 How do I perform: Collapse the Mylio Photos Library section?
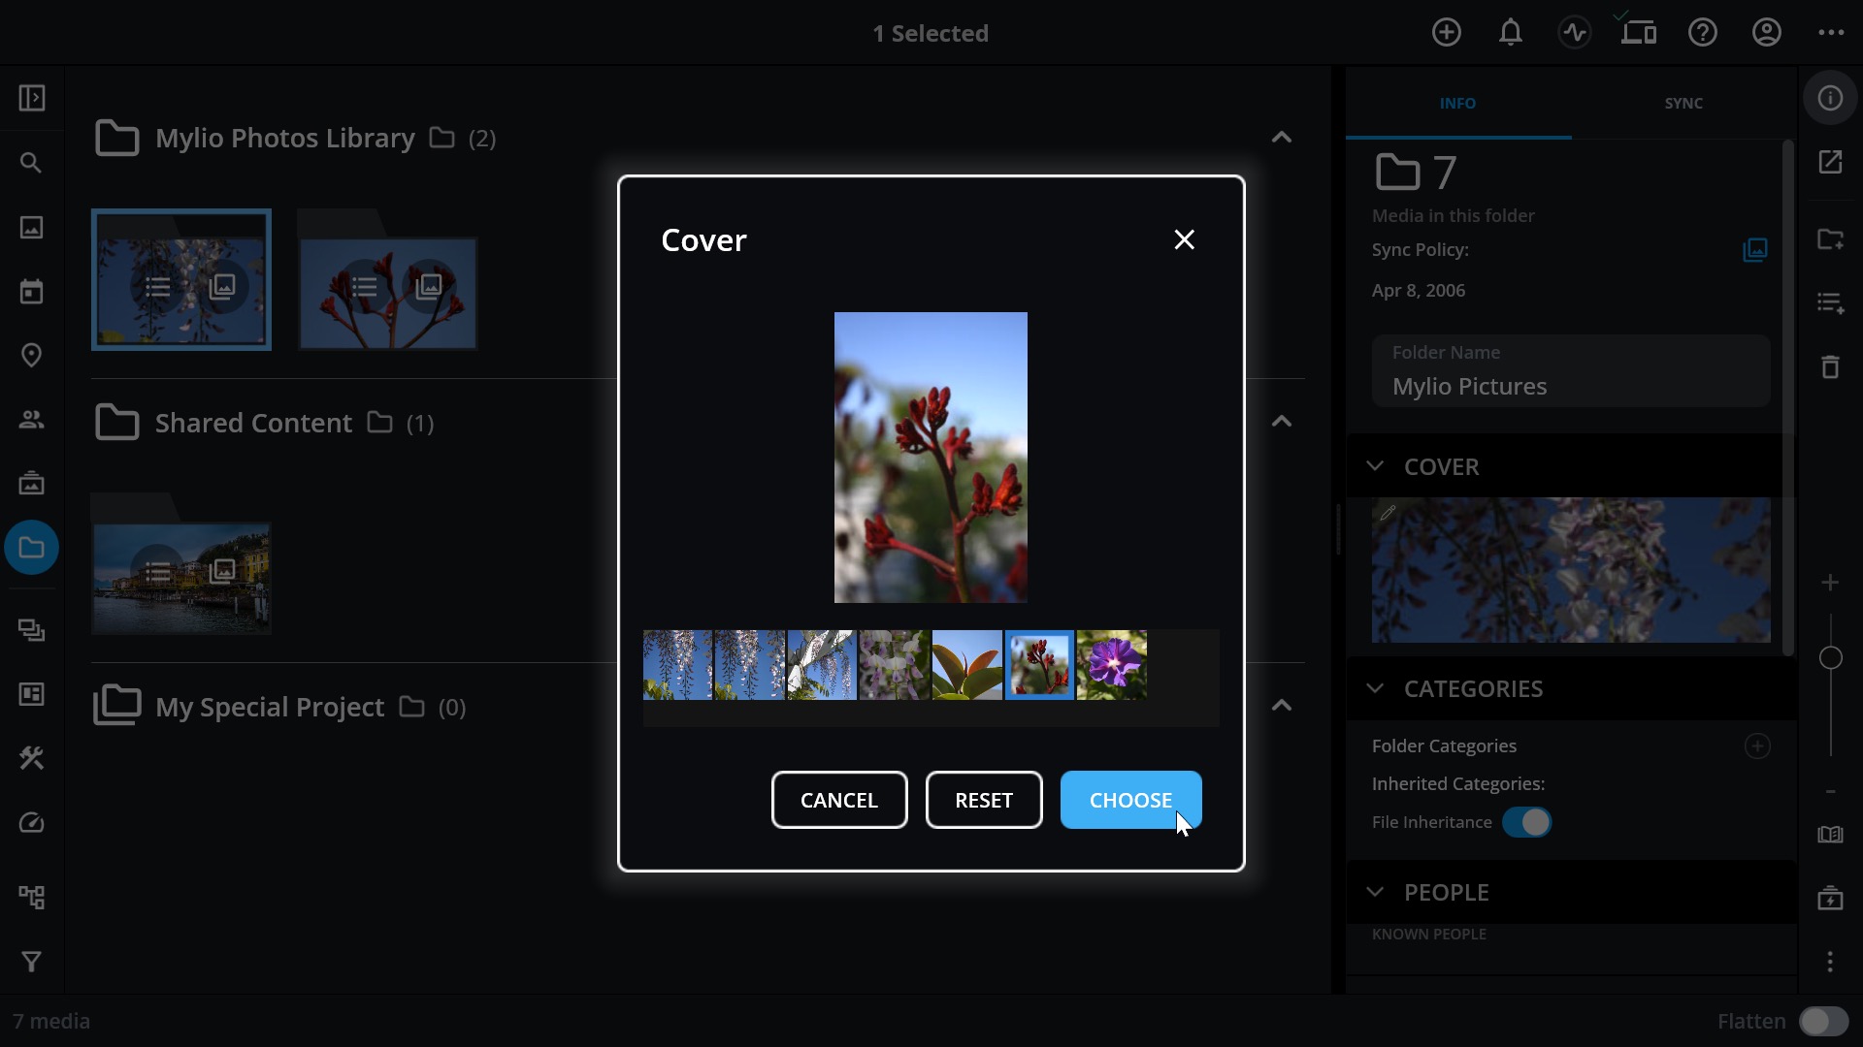pos(1282,138)
